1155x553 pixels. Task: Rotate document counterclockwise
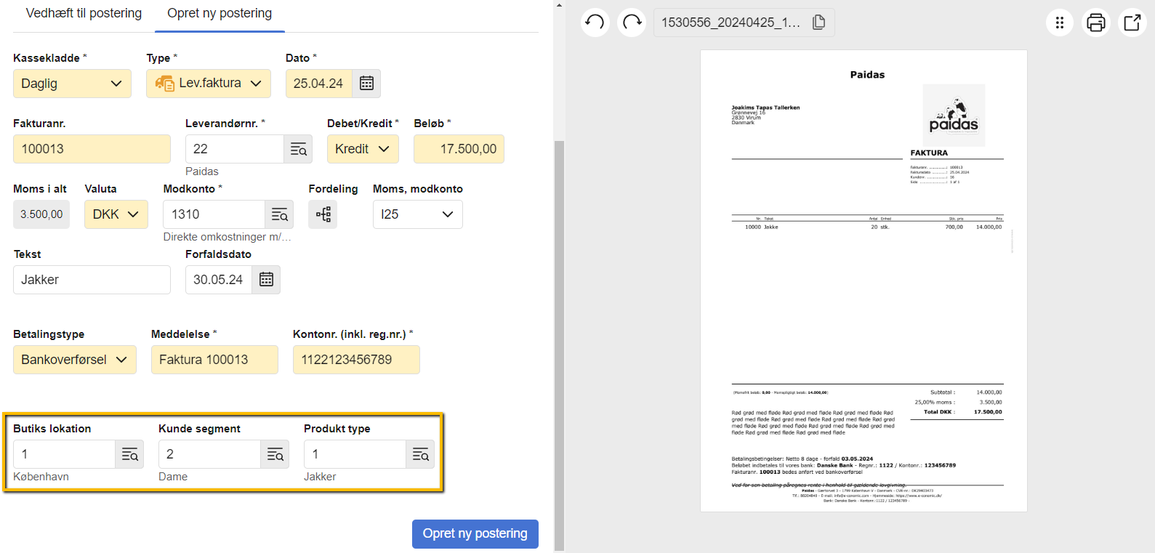click(x=595, y=23)
